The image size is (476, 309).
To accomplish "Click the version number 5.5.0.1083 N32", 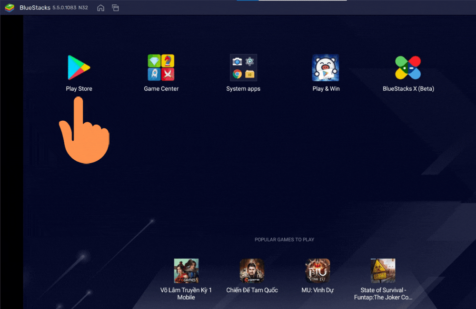I will pyautogui.click(x=70, y=8).
